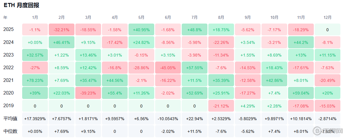Select the 1月 column header
Image resolution: width=346 pixels, height=139 pixels.
click(35, 18)
